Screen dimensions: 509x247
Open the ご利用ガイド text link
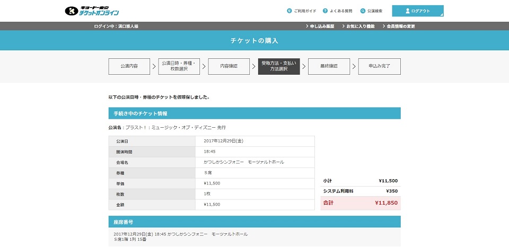(x=305, y=11)
